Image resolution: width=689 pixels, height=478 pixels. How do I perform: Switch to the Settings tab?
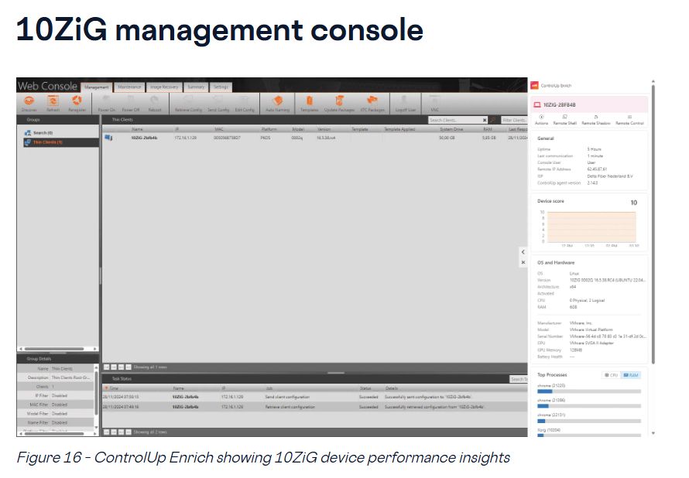(221, 87)
